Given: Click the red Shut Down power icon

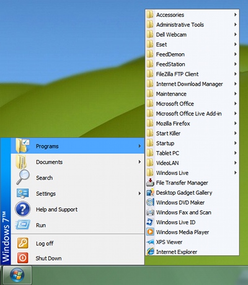Looking at the screenshot, I should click(23, 258).
